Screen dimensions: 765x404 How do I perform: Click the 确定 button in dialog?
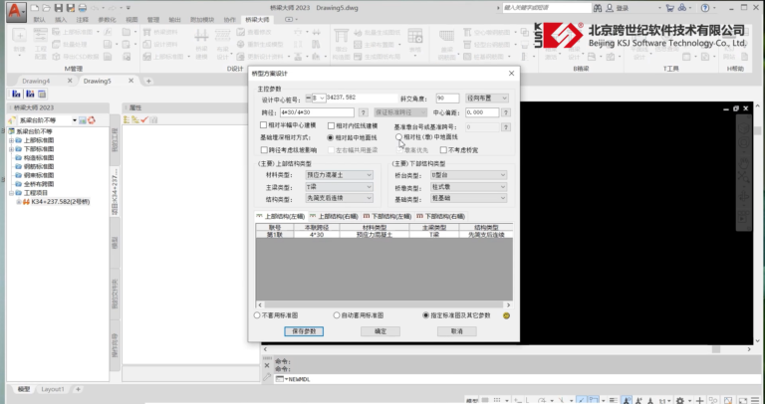(x=381, y=331)
